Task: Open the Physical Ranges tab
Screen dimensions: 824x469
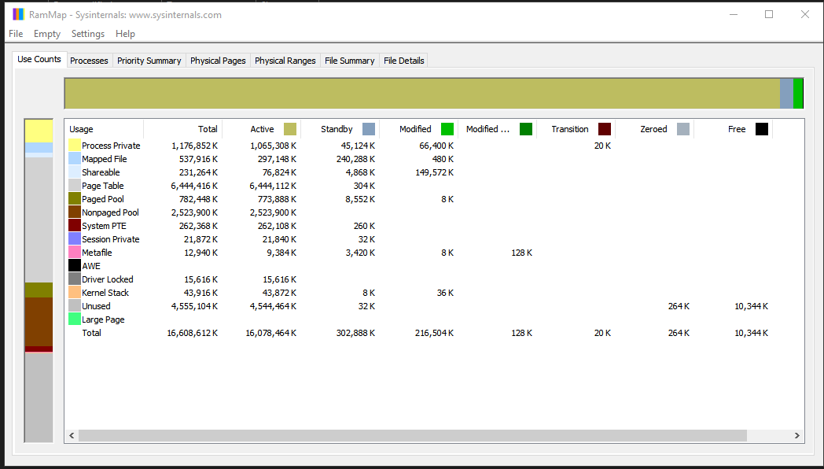Action: pos(285,61)
